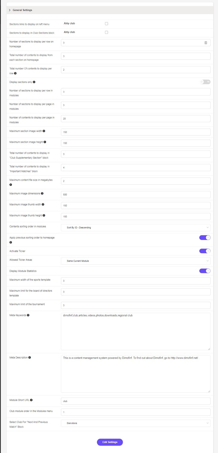
Task: Click info icon beside Maximum image thumb width
Action: click(x=43, y=204)
